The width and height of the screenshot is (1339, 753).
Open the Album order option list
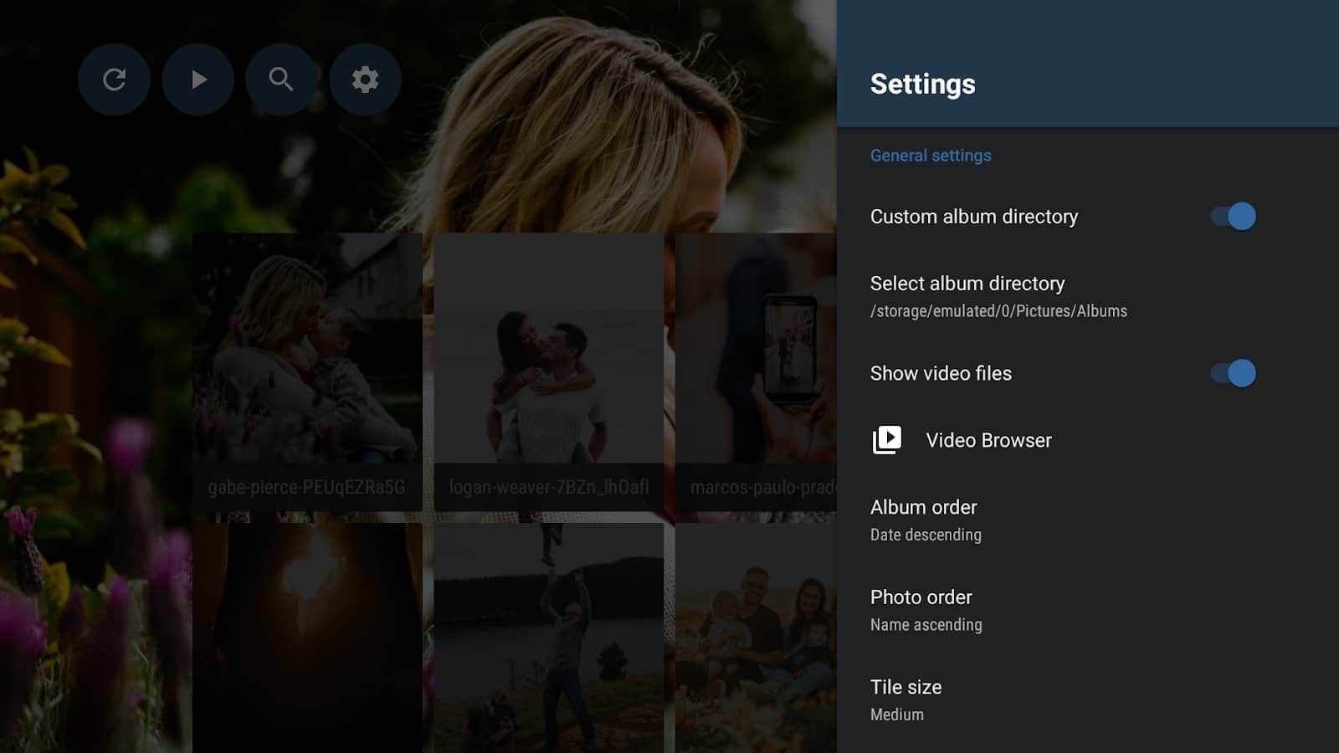pyautogui.click(x=925, y=520)
